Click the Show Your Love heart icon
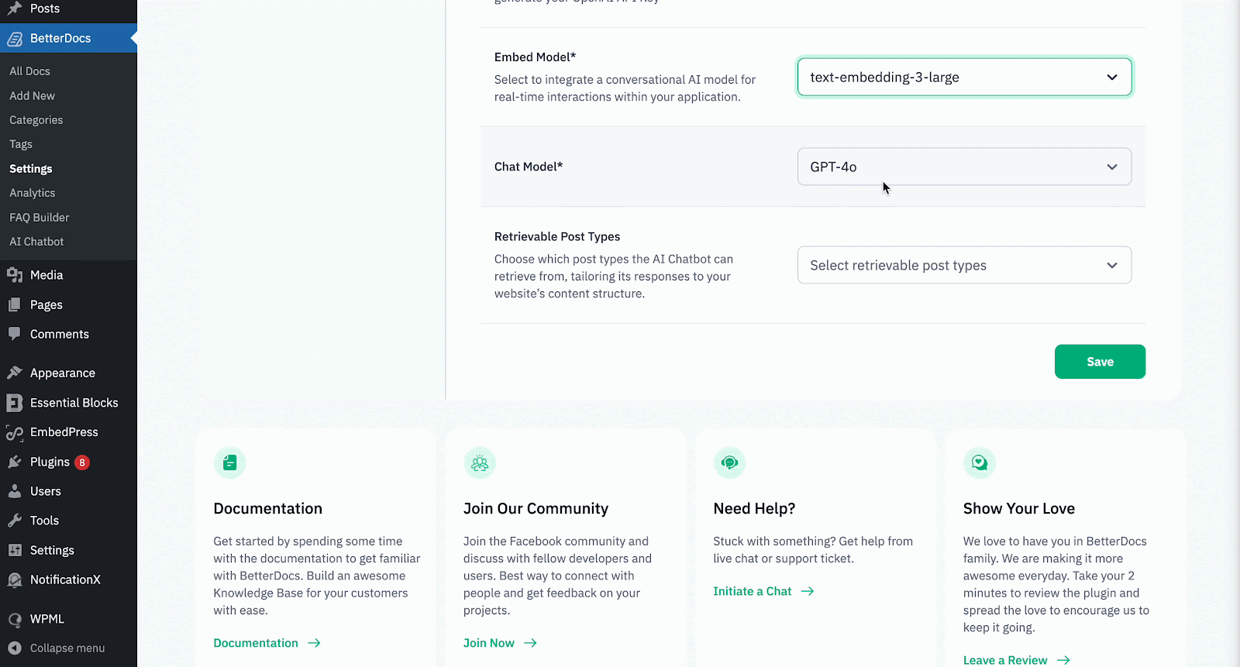The image size is (1240, 667). (980, 463)
